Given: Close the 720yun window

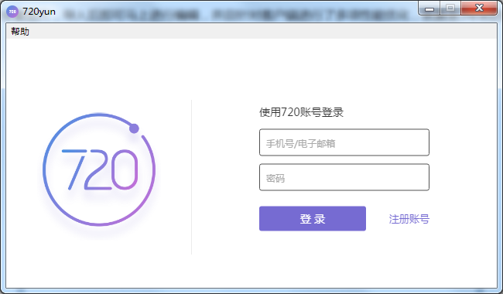Looking at the screenshot, I should [479, 8].
